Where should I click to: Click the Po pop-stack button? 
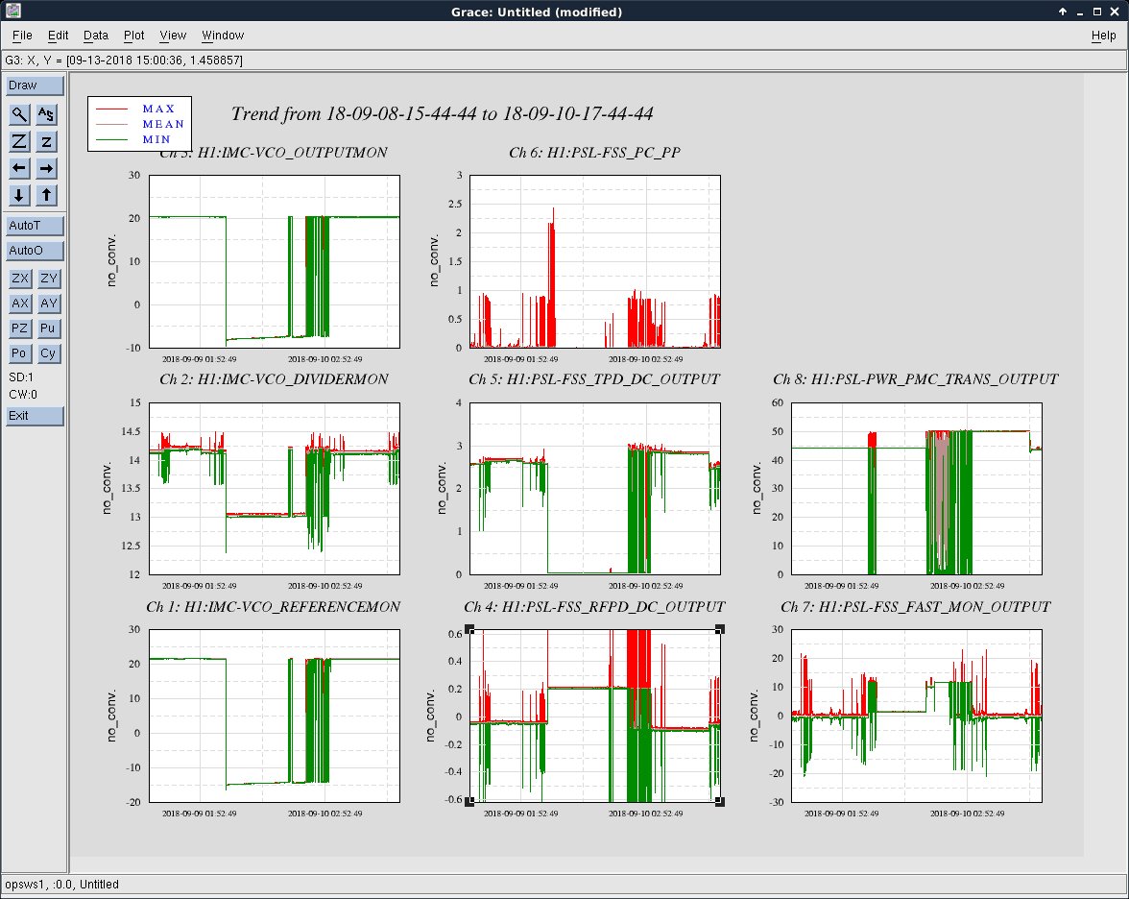[20, 353]
